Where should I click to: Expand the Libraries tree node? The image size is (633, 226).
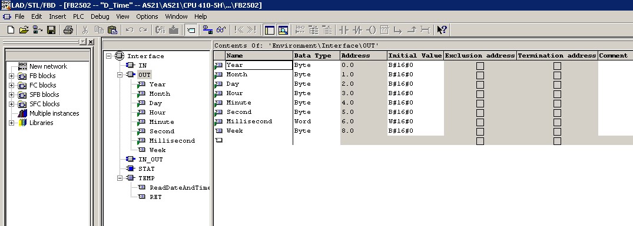(11, 123)
